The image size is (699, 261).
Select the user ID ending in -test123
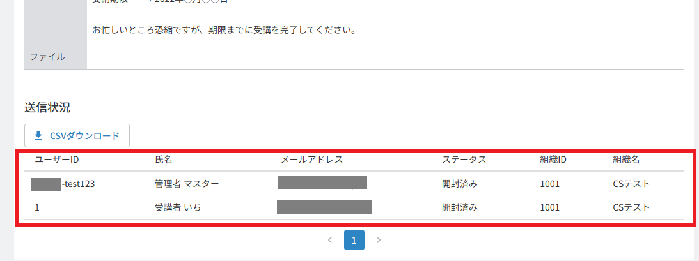63,184
